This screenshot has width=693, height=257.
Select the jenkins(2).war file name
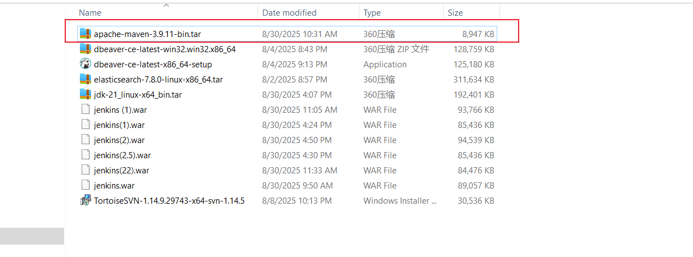click(x=119, y=140)
